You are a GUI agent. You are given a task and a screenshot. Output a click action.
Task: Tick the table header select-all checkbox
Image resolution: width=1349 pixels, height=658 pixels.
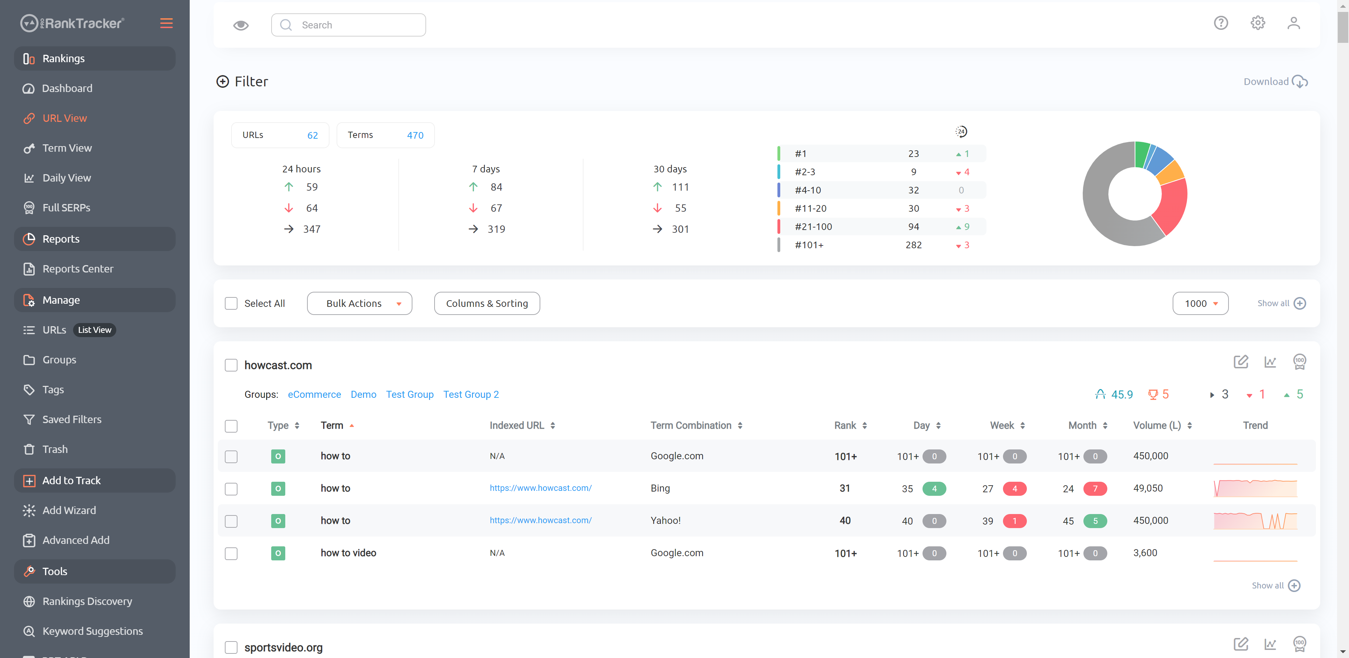tap(231, 426)
